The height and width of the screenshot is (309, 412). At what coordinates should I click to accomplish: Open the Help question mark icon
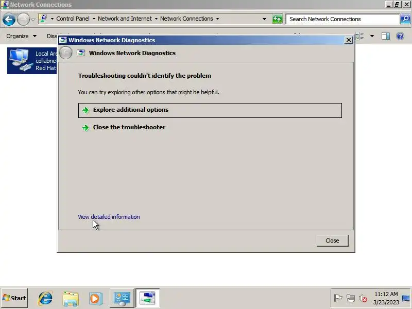[400, 36]
